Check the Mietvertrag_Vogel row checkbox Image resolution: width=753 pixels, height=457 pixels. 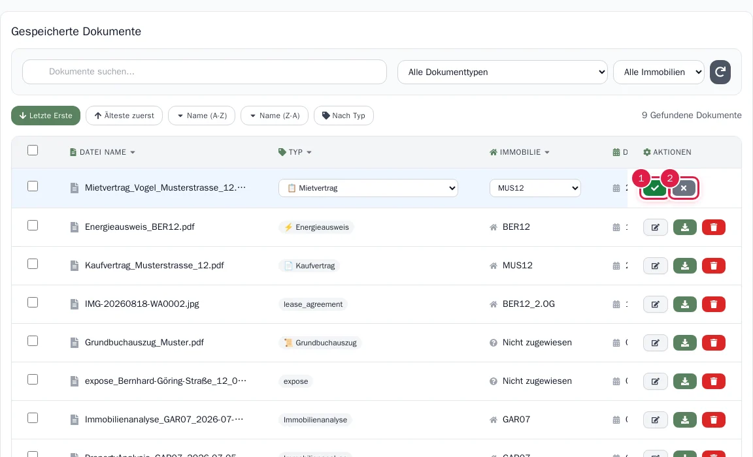tap(33, 186)
